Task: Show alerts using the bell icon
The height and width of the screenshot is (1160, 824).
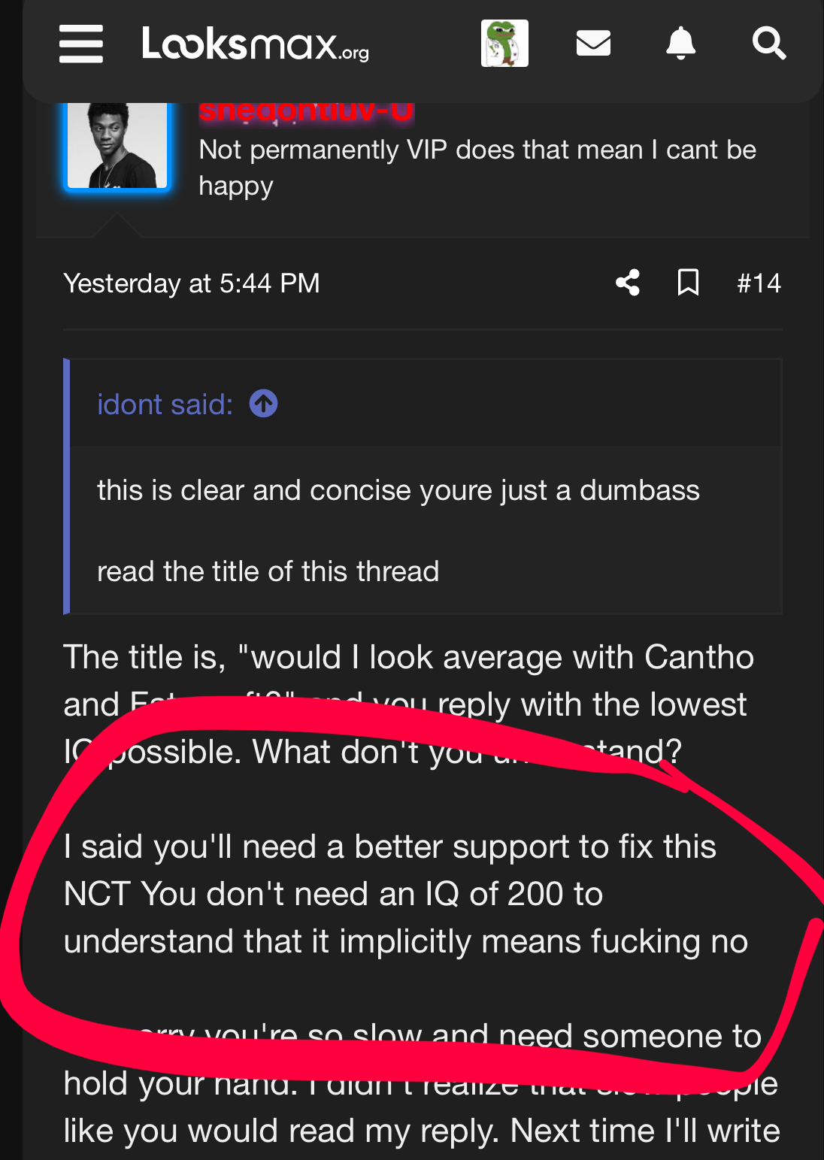Action: (x=680, y=43)
